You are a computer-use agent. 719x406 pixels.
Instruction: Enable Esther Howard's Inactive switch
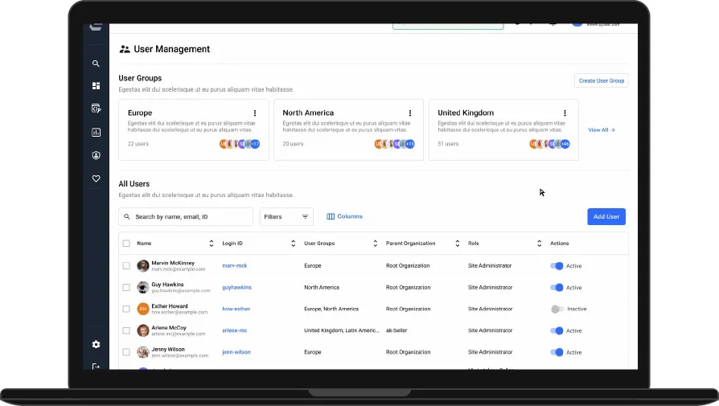coord(557,309)
